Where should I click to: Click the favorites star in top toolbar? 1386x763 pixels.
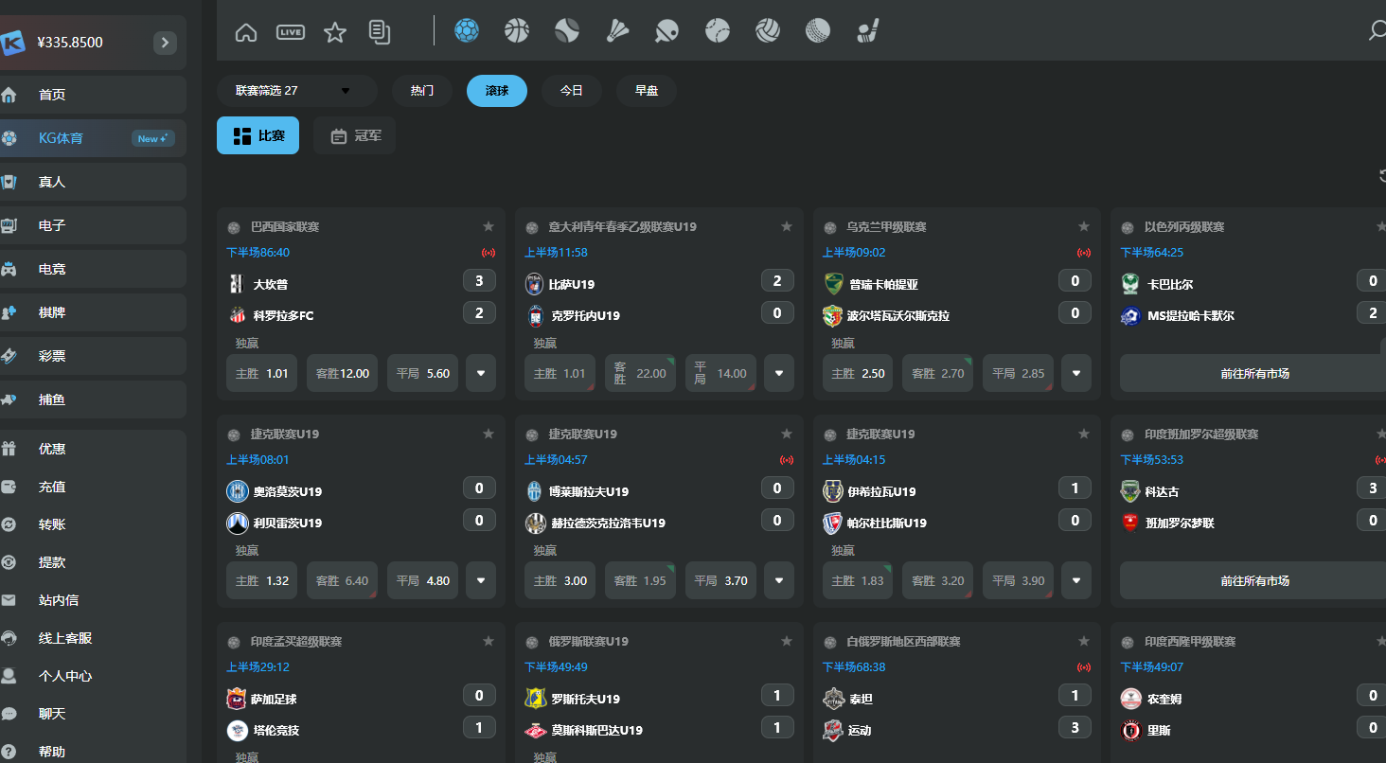[335, 32]
